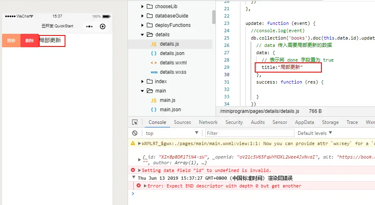The height and width of the screenshot is (205, 375).
Task: Switch to the Audits tab
Action: pos(258,122)
